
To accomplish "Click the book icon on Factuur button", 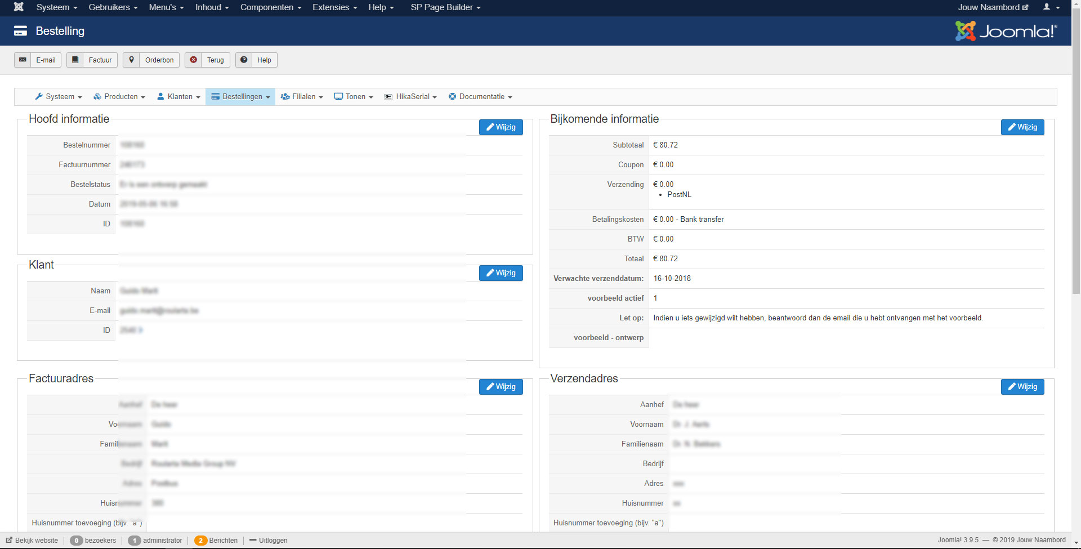I will 75,60.
